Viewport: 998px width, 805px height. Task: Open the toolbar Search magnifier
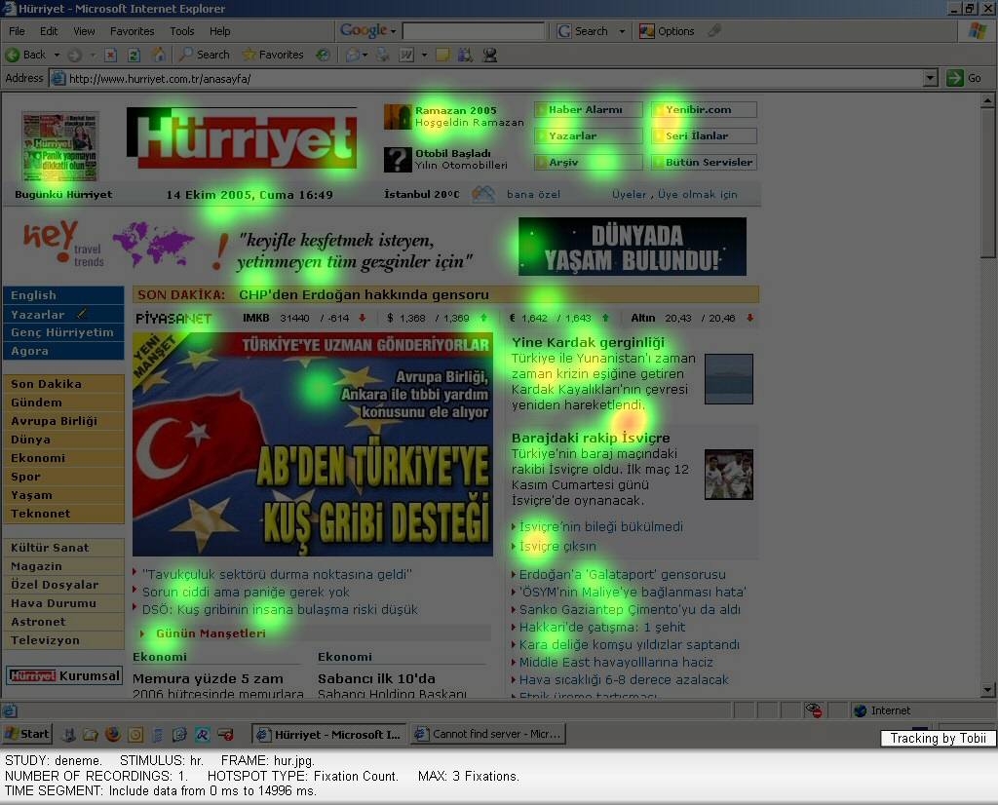coord(185,55)
